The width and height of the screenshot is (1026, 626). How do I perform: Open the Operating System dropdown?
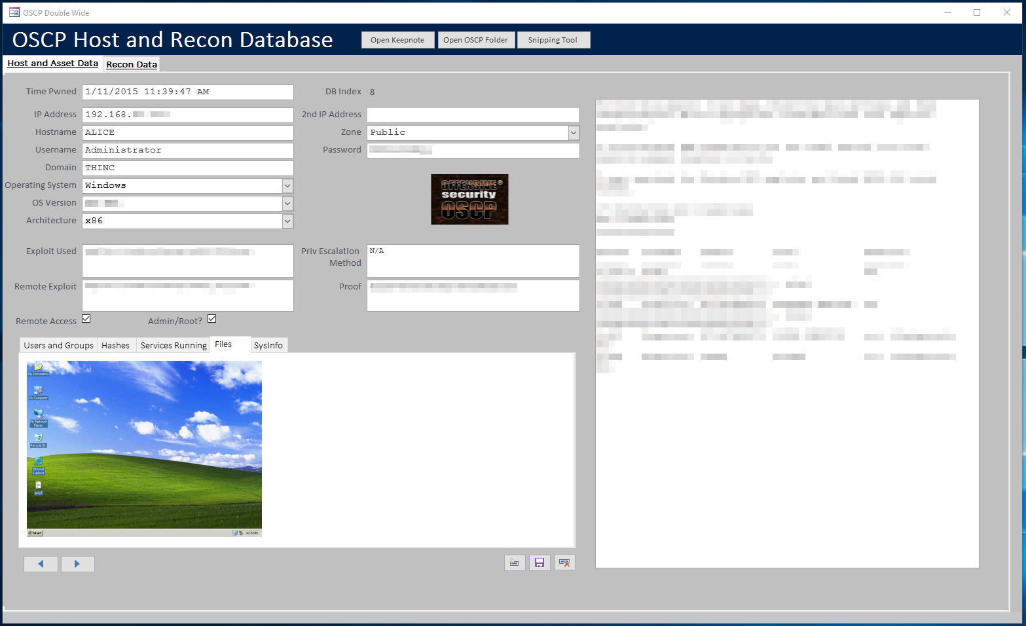(287, 186)
